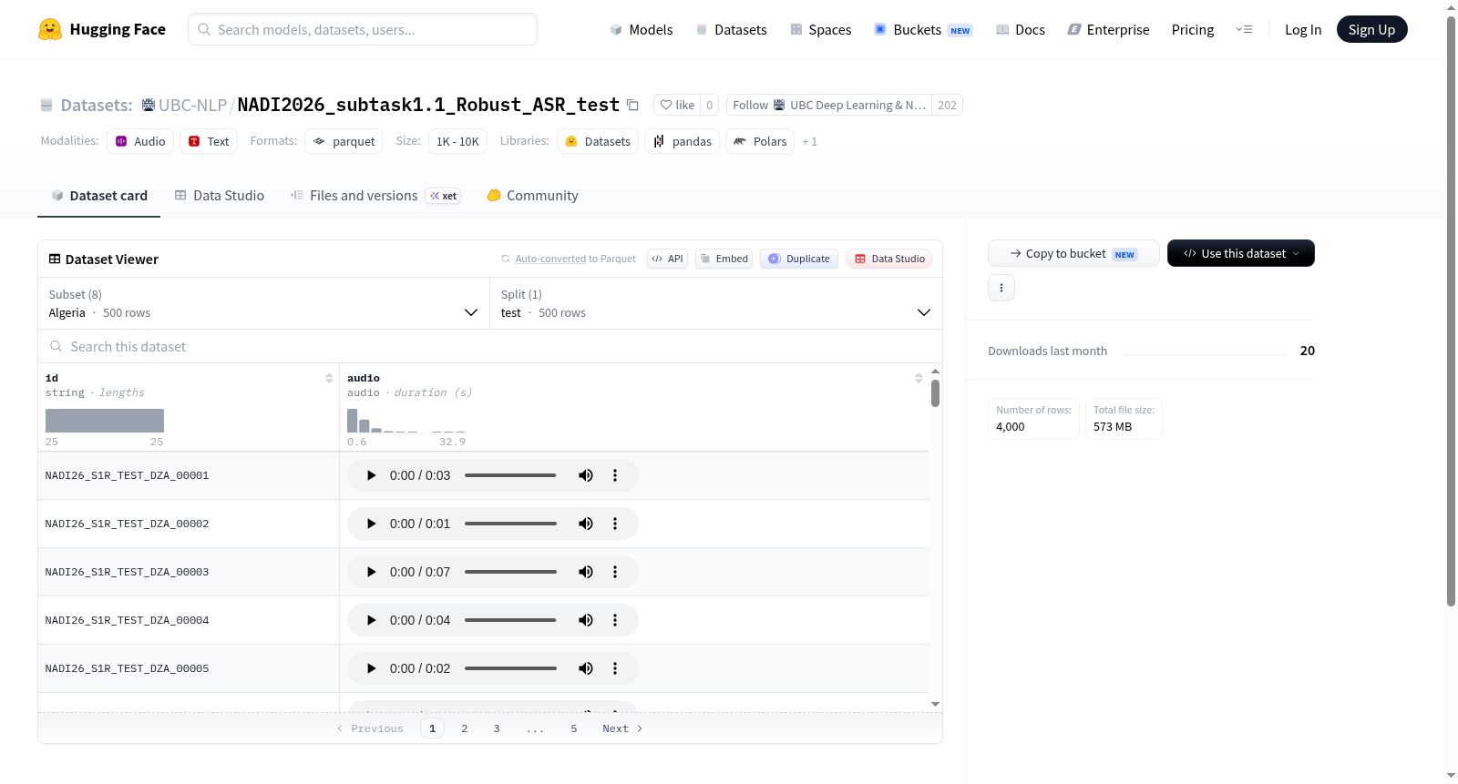Viewport: 1458px width, 784px height.
Task: Open Enterprise in the navigation
Action: (1108, 30)
